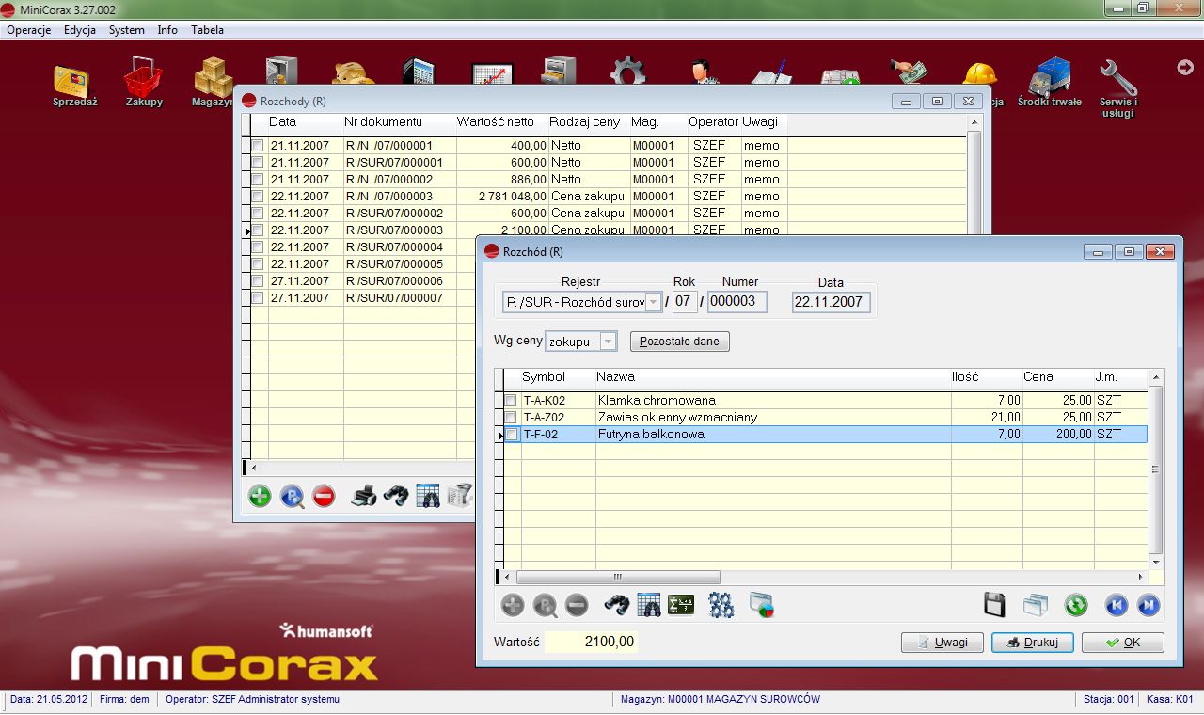Image resolution: width=1204 pixels, height=715 pixels.
Task: Go to previous document with blue arrow
Action: 1117,605
